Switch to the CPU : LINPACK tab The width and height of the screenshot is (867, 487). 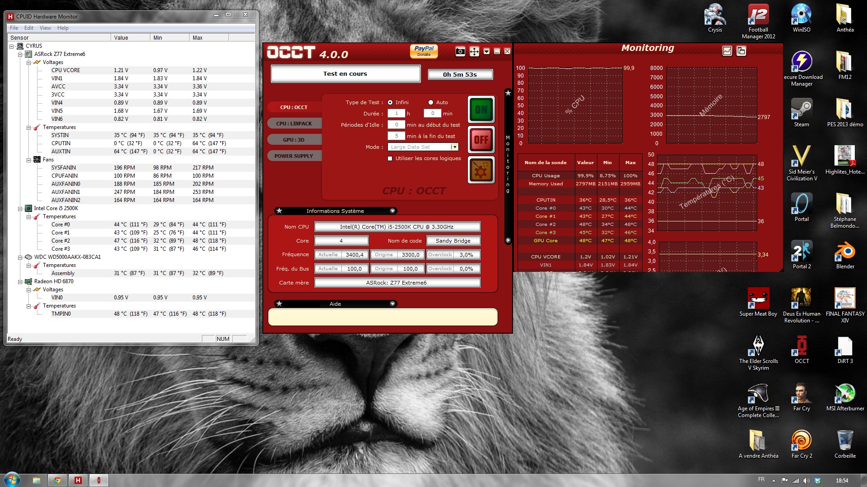coord(294,124)
